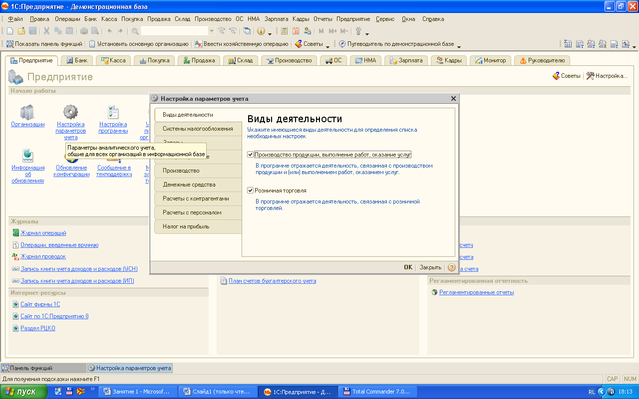Image resolution: width=639 pixels, height=399 pixels.
Task: Open the Зарплата menu
Action: coord(277,19)
